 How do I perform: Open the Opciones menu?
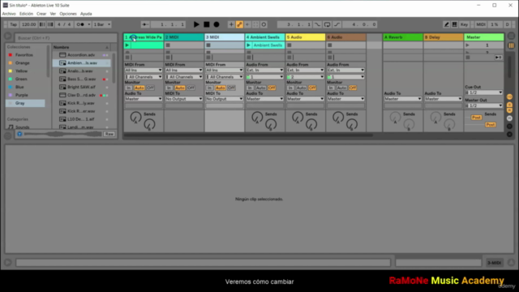[68, 14]
